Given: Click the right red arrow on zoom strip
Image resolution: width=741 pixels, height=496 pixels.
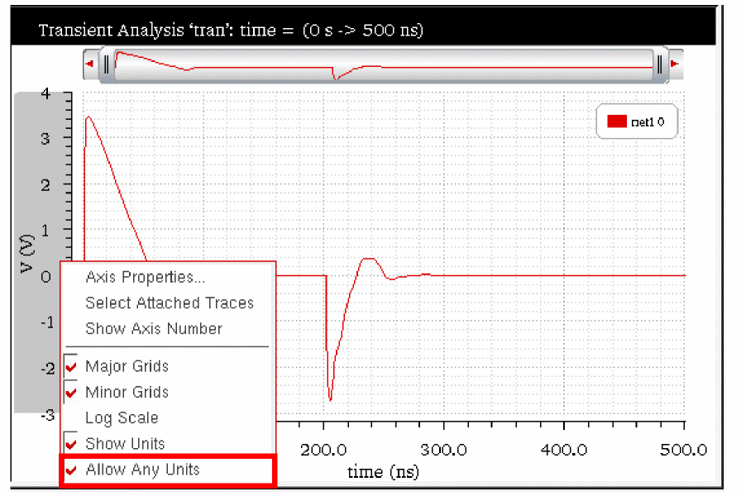Looking at the screenshot, I should click(x=675, y=64).
